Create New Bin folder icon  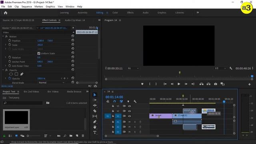pyautogui.click(x=71, y=136)
